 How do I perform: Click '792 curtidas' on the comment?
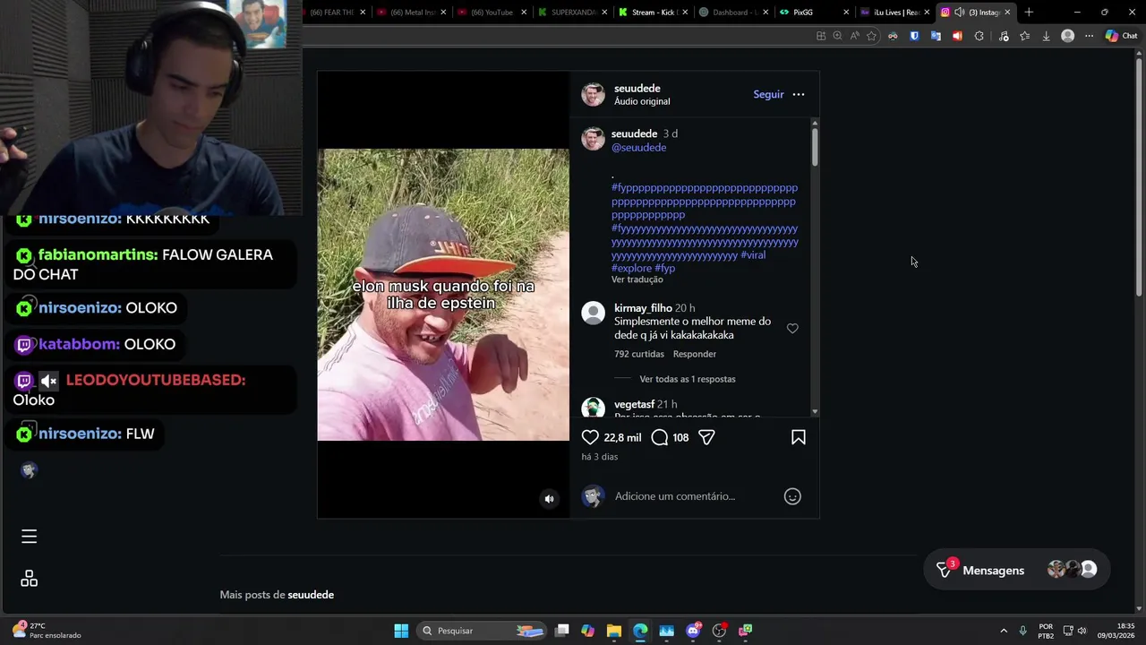(639, 354)
